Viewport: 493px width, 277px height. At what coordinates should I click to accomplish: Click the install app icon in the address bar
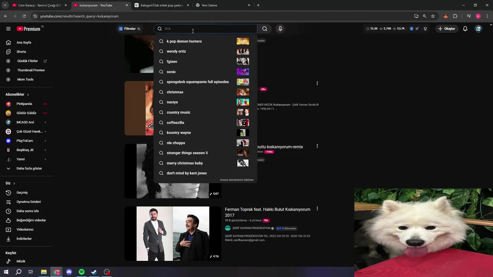pos(416,16)
